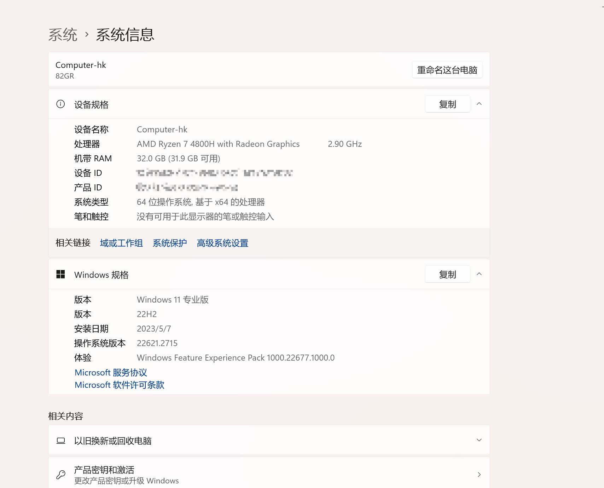This screenshot has height=488, width=604.
Task: Open the 高级系统设置 link
Action: click(x=222, y=243)
